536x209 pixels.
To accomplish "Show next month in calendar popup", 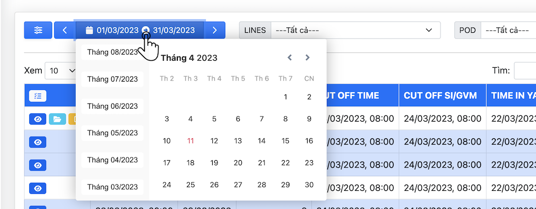I will pyautogui.click(x=308, y=58).
